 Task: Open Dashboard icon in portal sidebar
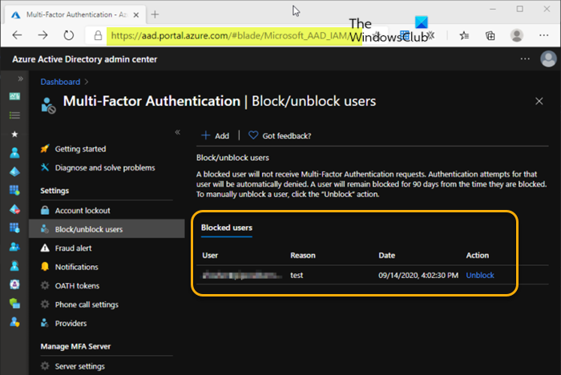[x=14, y=96]
